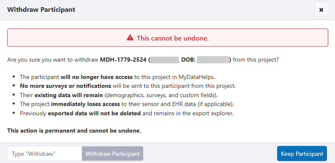335x163 pixels.
Task: Click the grayed Withdraw Participant button
Action: pyautogui.click(x=112, y=154)
